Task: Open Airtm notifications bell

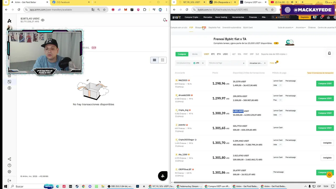Action: click(165, 20)
